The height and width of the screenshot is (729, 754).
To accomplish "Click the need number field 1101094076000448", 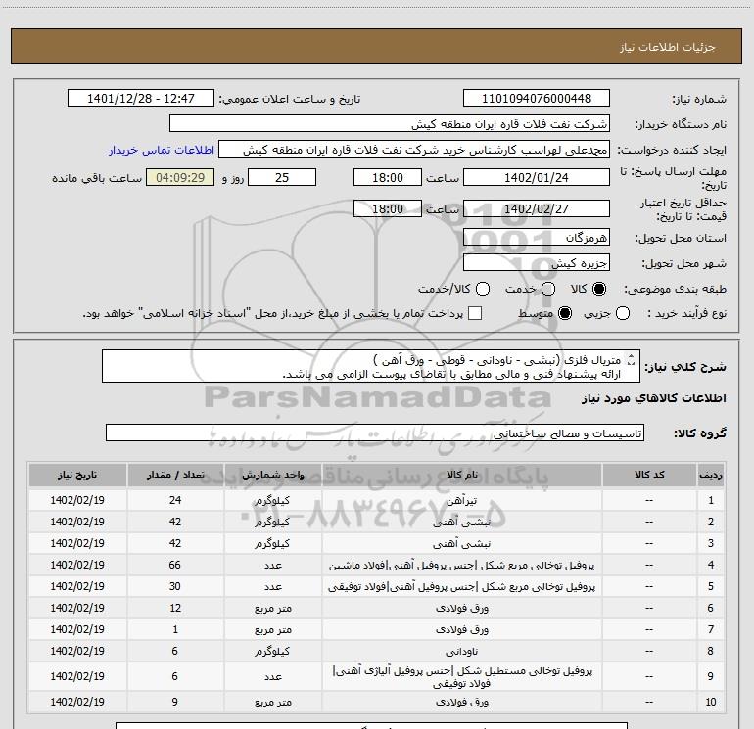I will (x=537, y=99).
